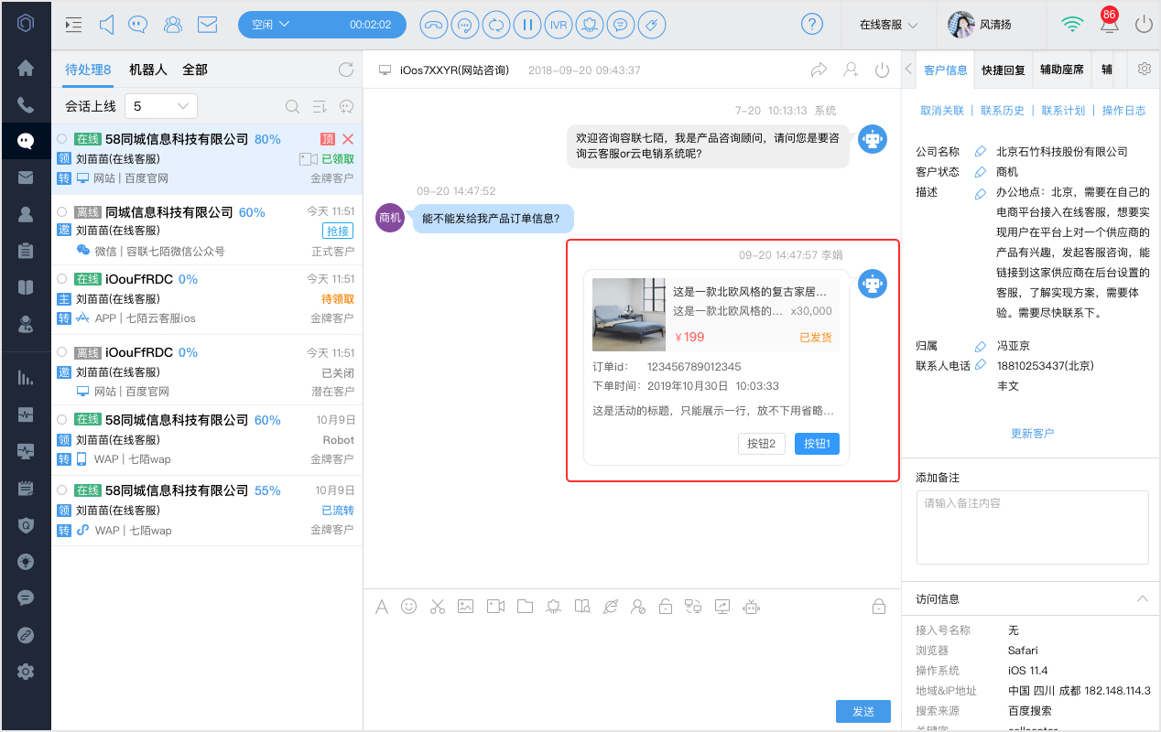Viewport: 1161px width, 732px height.
Task: Click the 发送 send button
Action: point(863,712)
